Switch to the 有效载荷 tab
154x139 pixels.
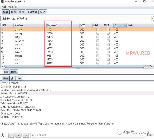coord(32,12)
